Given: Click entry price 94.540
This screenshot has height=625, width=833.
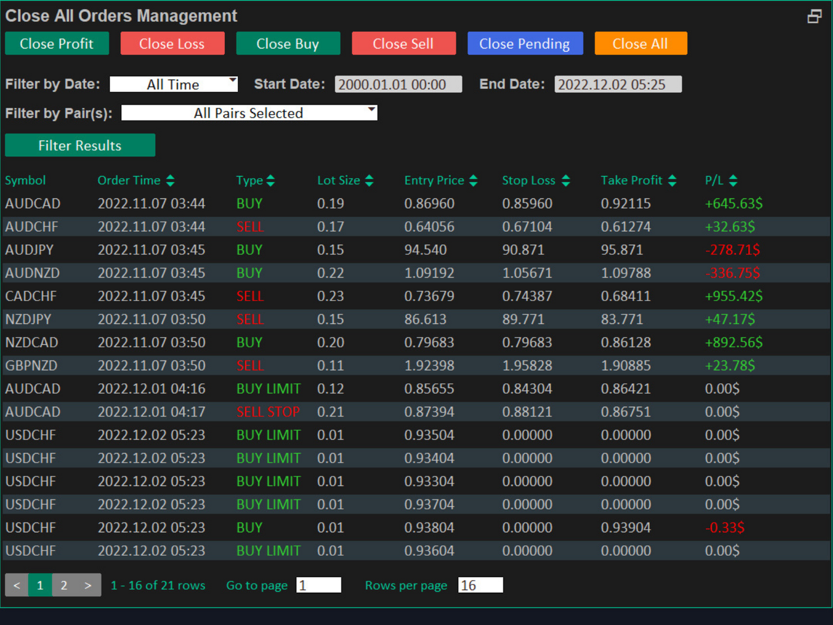Looking at the screenshot, I should (x=425, y=250).
